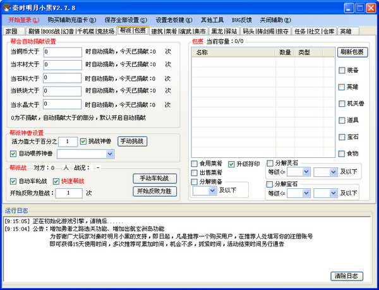Open the 码头|铸剑阁|掠夺 tab
This screenshot has height=290, width=379.
[x=266, y=31]
